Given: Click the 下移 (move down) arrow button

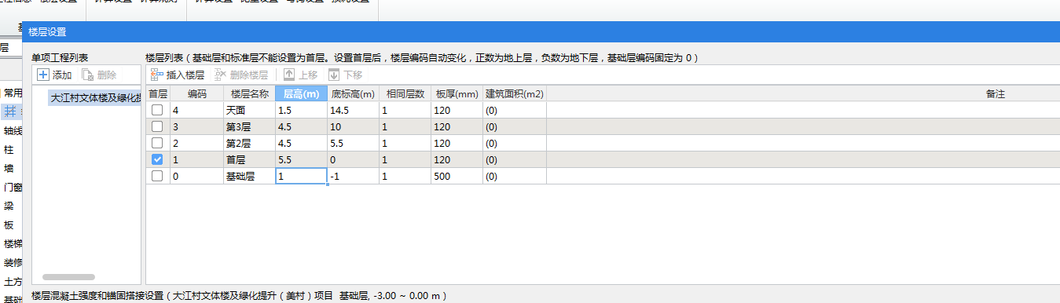Looking at the screenshot, I should pyautogui.click(x=345, y=75).
